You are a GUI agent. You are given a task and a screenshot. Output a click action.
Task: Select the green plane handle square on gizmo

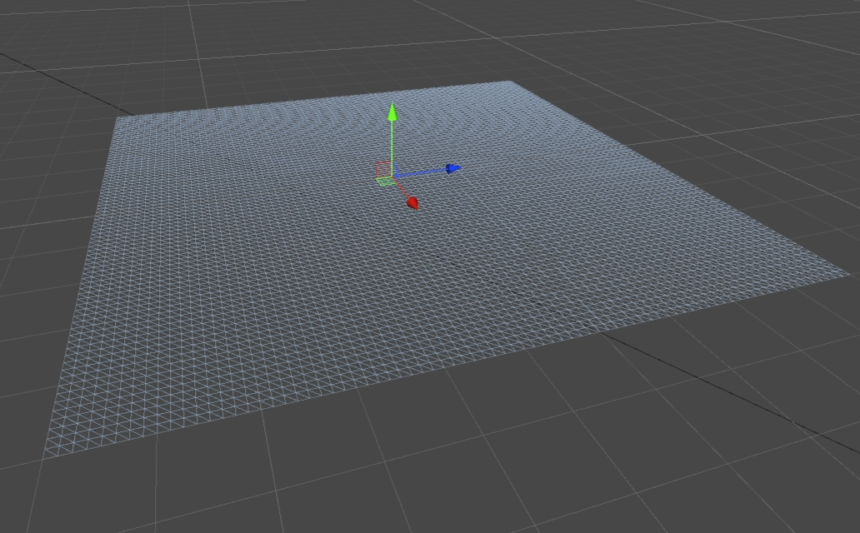(x=385, y=182)
